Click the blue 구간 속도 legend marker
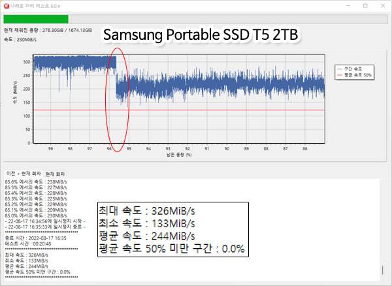The height and width of the screenshot is (286, 392). tap(338, 67)
